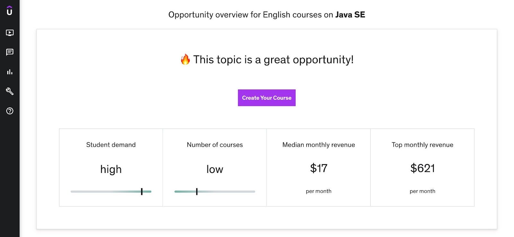
Task: Click the $17 median revenue figure
Action: click(x=318, y=168)
